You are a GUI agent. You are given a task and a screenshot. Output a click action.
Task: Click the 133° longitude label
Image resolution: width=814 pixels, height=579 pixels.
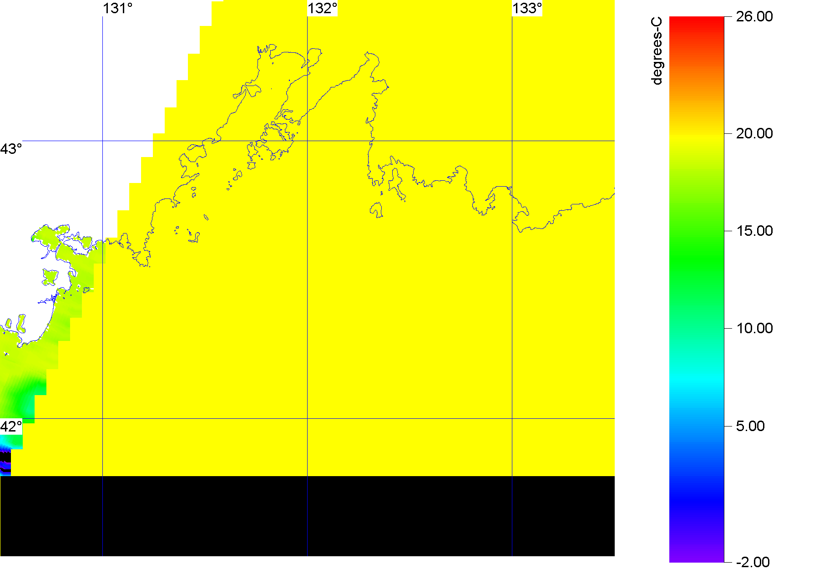527,8
